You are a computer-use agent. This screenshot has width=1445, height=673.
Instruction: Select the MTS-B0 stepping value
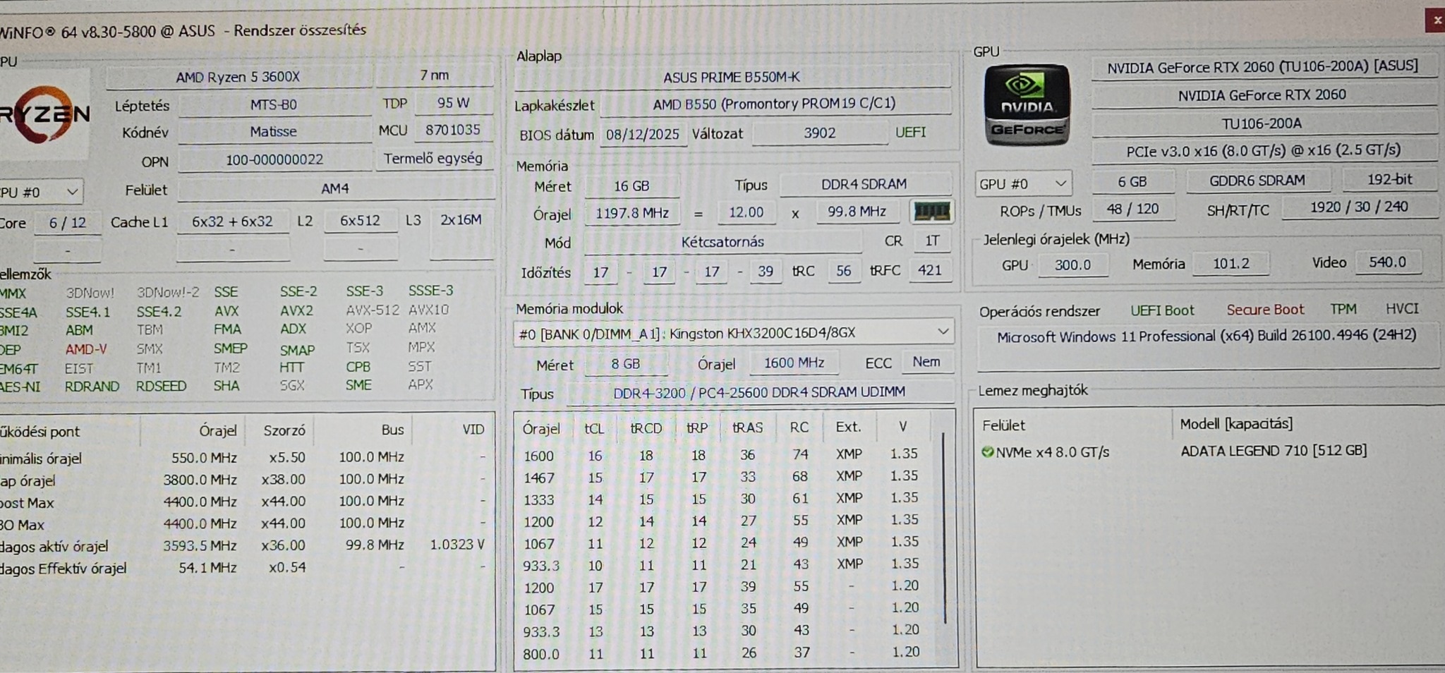tap(274, 104)
